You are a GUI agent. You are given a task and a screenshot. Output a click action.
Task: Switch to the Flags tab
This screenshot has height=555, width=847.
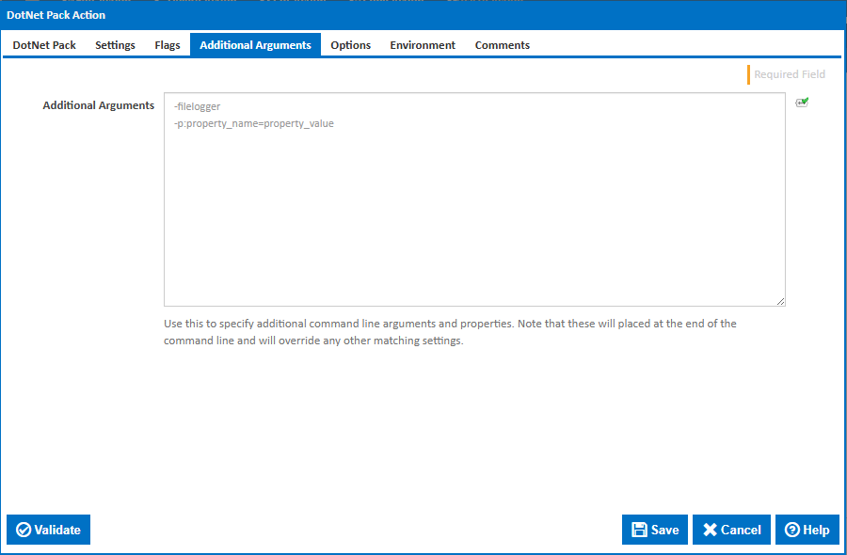[167, 44]
